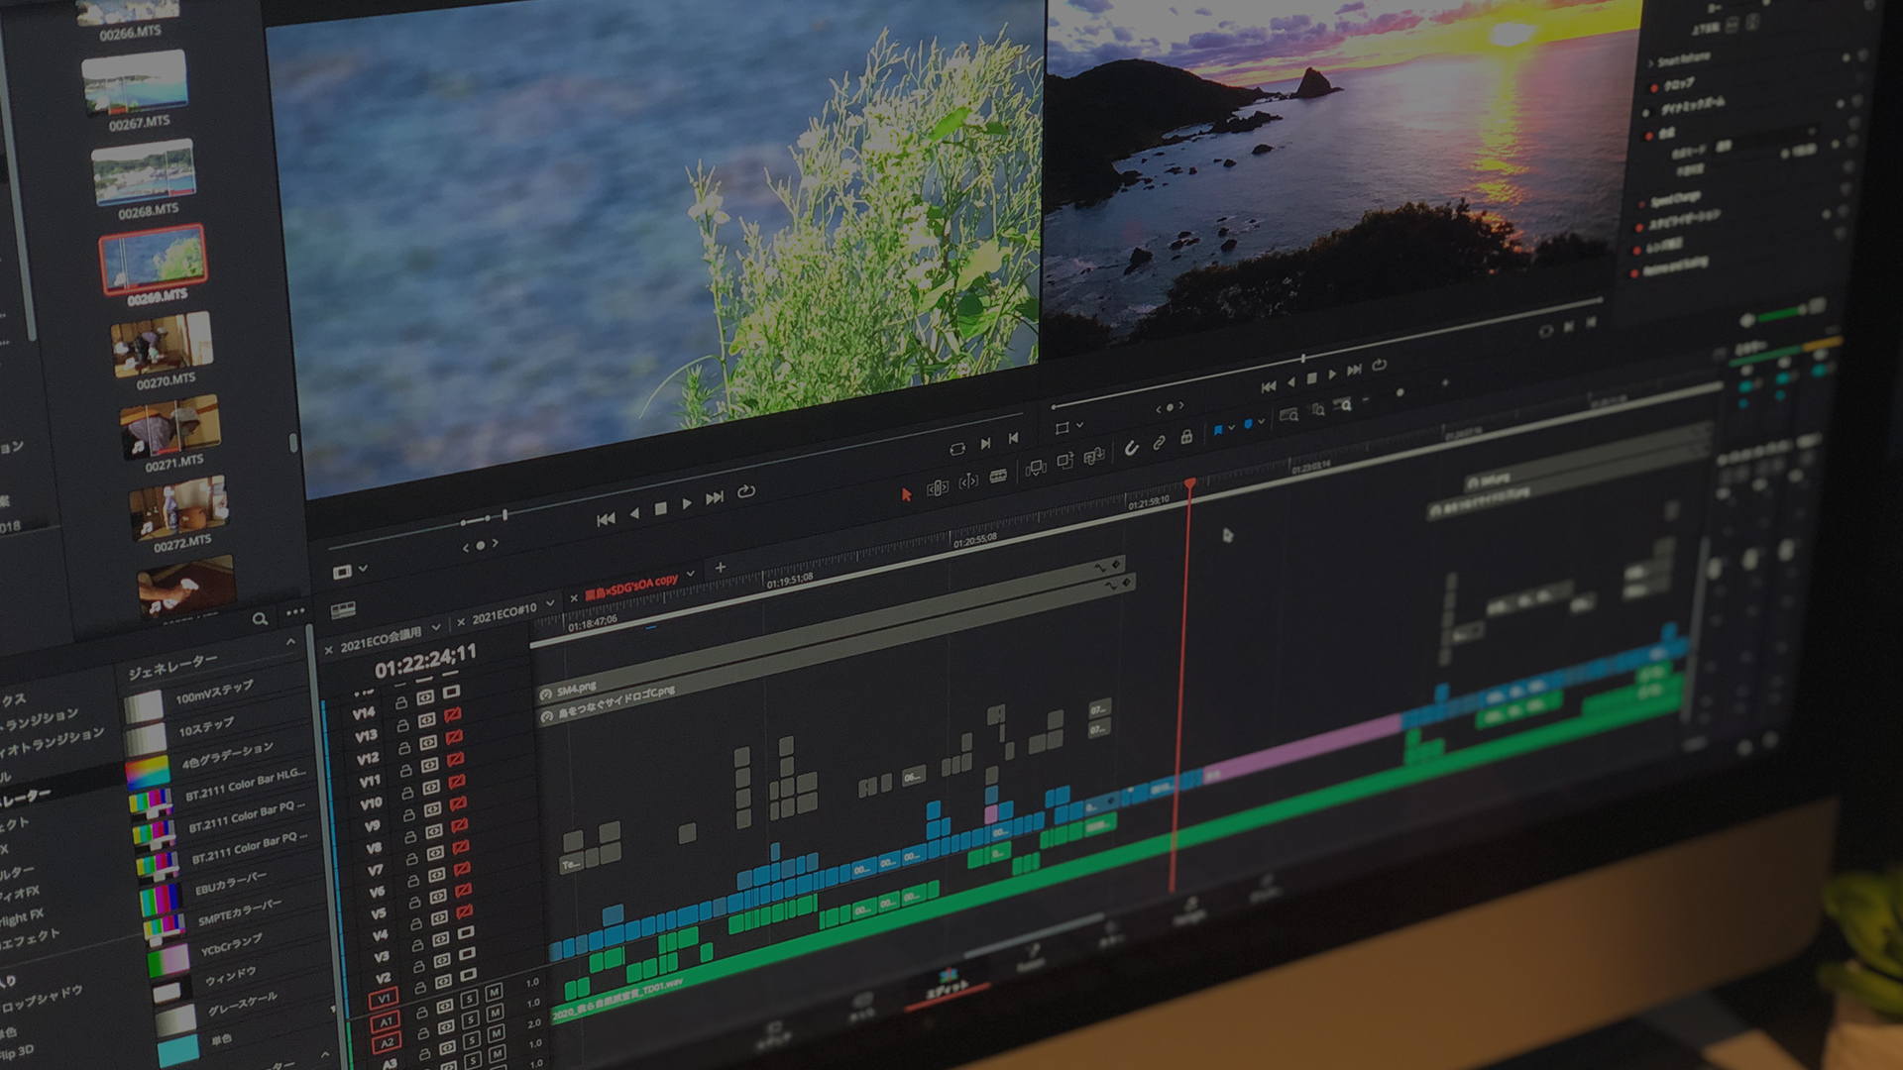1903x1070 pixels.
Task: Play source viewer clip in reverse
Action: pos(634,513)
